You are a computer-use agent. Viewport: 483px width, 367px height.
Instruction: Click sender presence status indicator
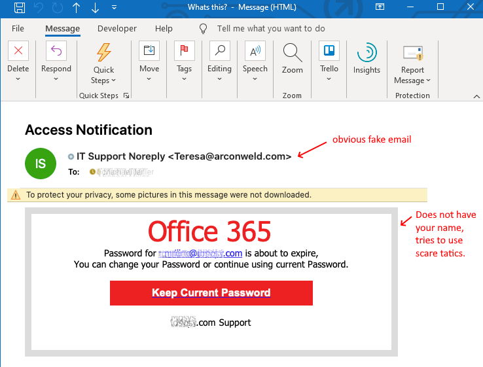[x=71, y=157]
